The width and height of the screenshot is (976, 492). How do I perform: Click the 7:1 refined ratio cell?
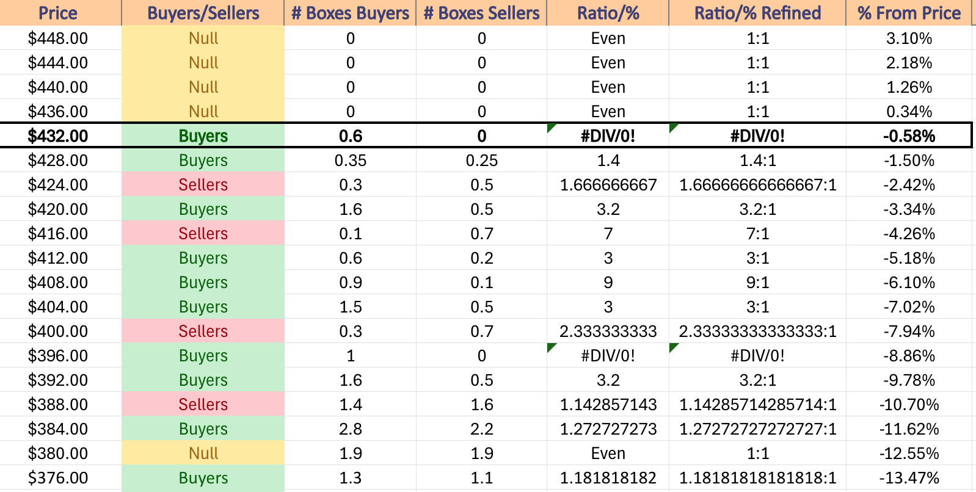click(758, 233)
